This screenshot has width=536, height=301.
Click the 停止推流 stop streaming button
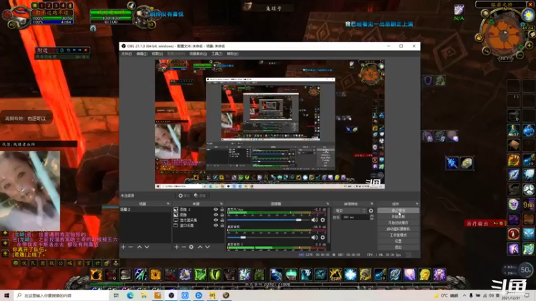pos(398,211)
